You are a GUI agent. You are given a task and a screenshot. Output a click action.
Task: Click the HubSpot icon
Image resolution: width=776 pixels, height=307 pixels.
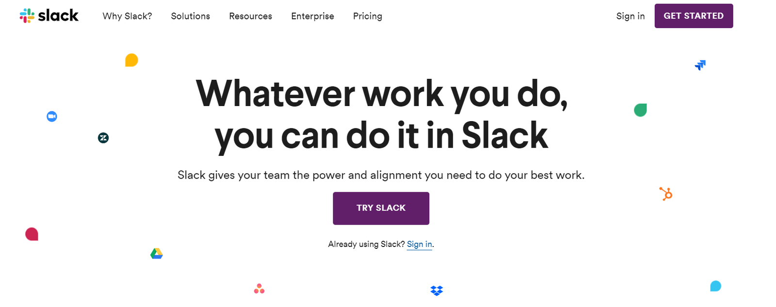[x=666, y=194]
